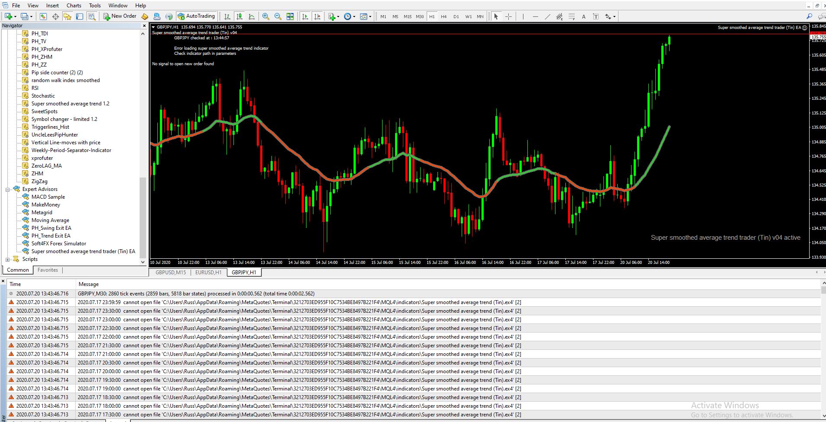Screen dimensions: 826x422
Task: Select the MN monthly timeframe
Action: click(x=480, y=16)
